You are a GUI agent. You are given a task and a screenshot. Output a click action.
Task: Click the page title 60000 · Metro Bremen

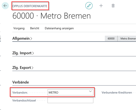coord(52,16)
